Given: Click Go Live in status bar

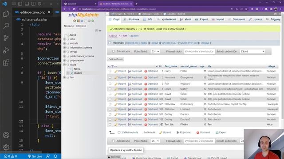Looking at the screenshot, I should click(x=35, y=156).
